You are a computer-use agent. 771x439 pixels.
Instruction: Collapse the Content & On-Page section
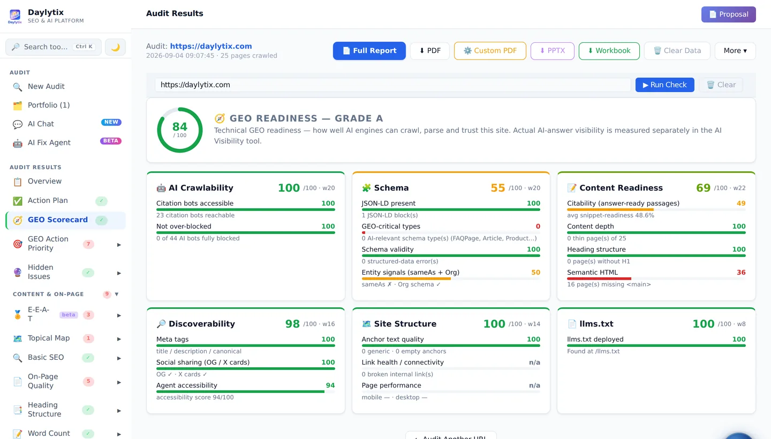117,294
